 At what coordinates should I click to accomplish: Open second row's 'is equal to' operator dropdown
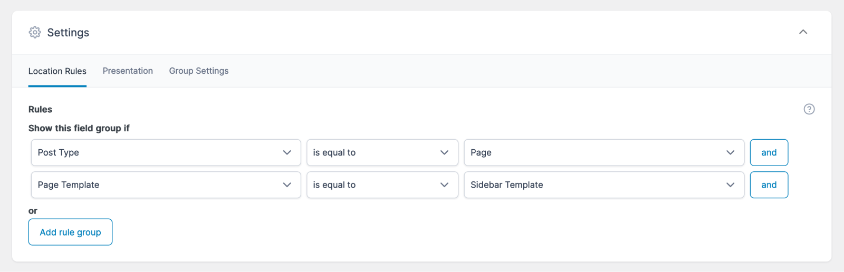tap(382, 185)
